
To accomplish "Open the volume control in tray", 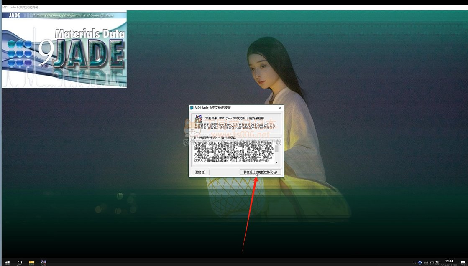I will [x=426, y=263].
